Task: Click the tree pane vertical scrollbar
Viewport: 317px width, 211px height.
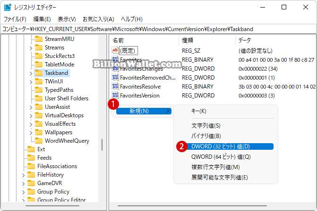Action: click(102, 145)
